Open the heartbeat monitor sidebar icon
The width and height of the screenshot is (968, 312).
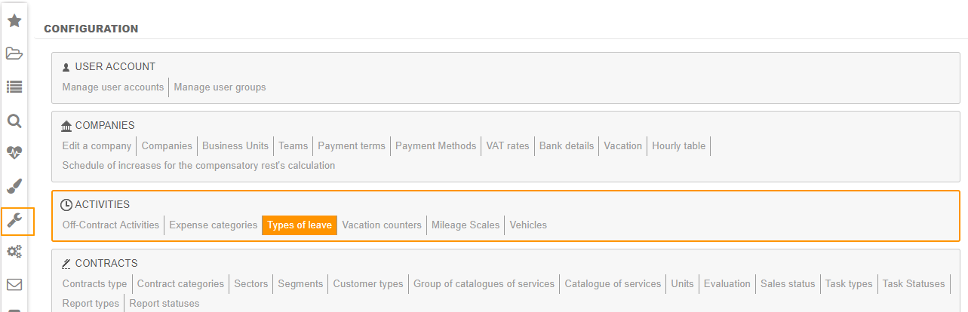pyautogui.click(x=14, y=153)
